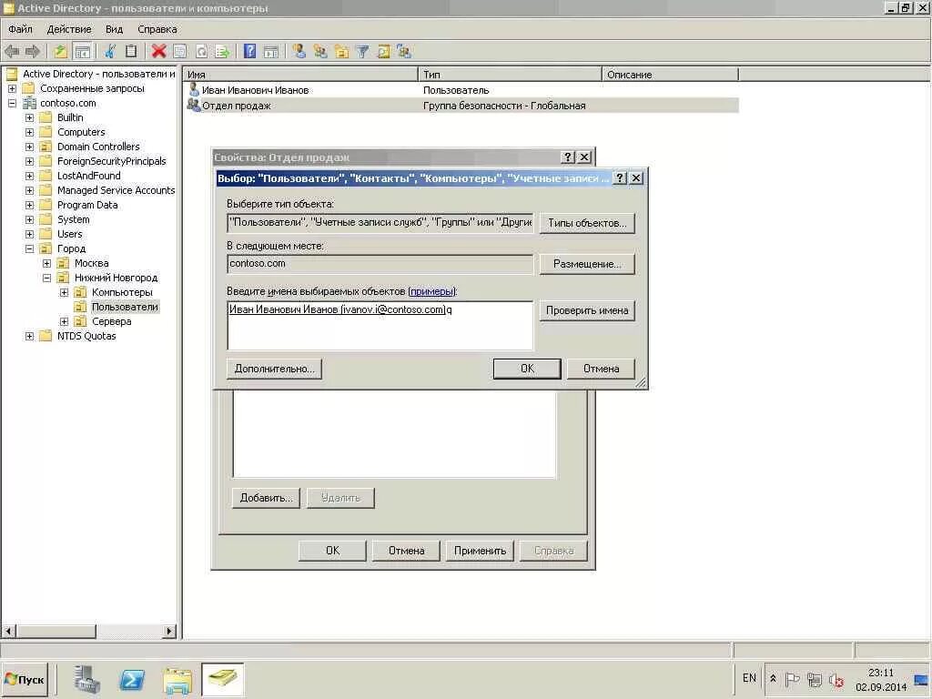Go up one level with the folder icon
This screenshot has height=699, width=932.
point(60,52)
